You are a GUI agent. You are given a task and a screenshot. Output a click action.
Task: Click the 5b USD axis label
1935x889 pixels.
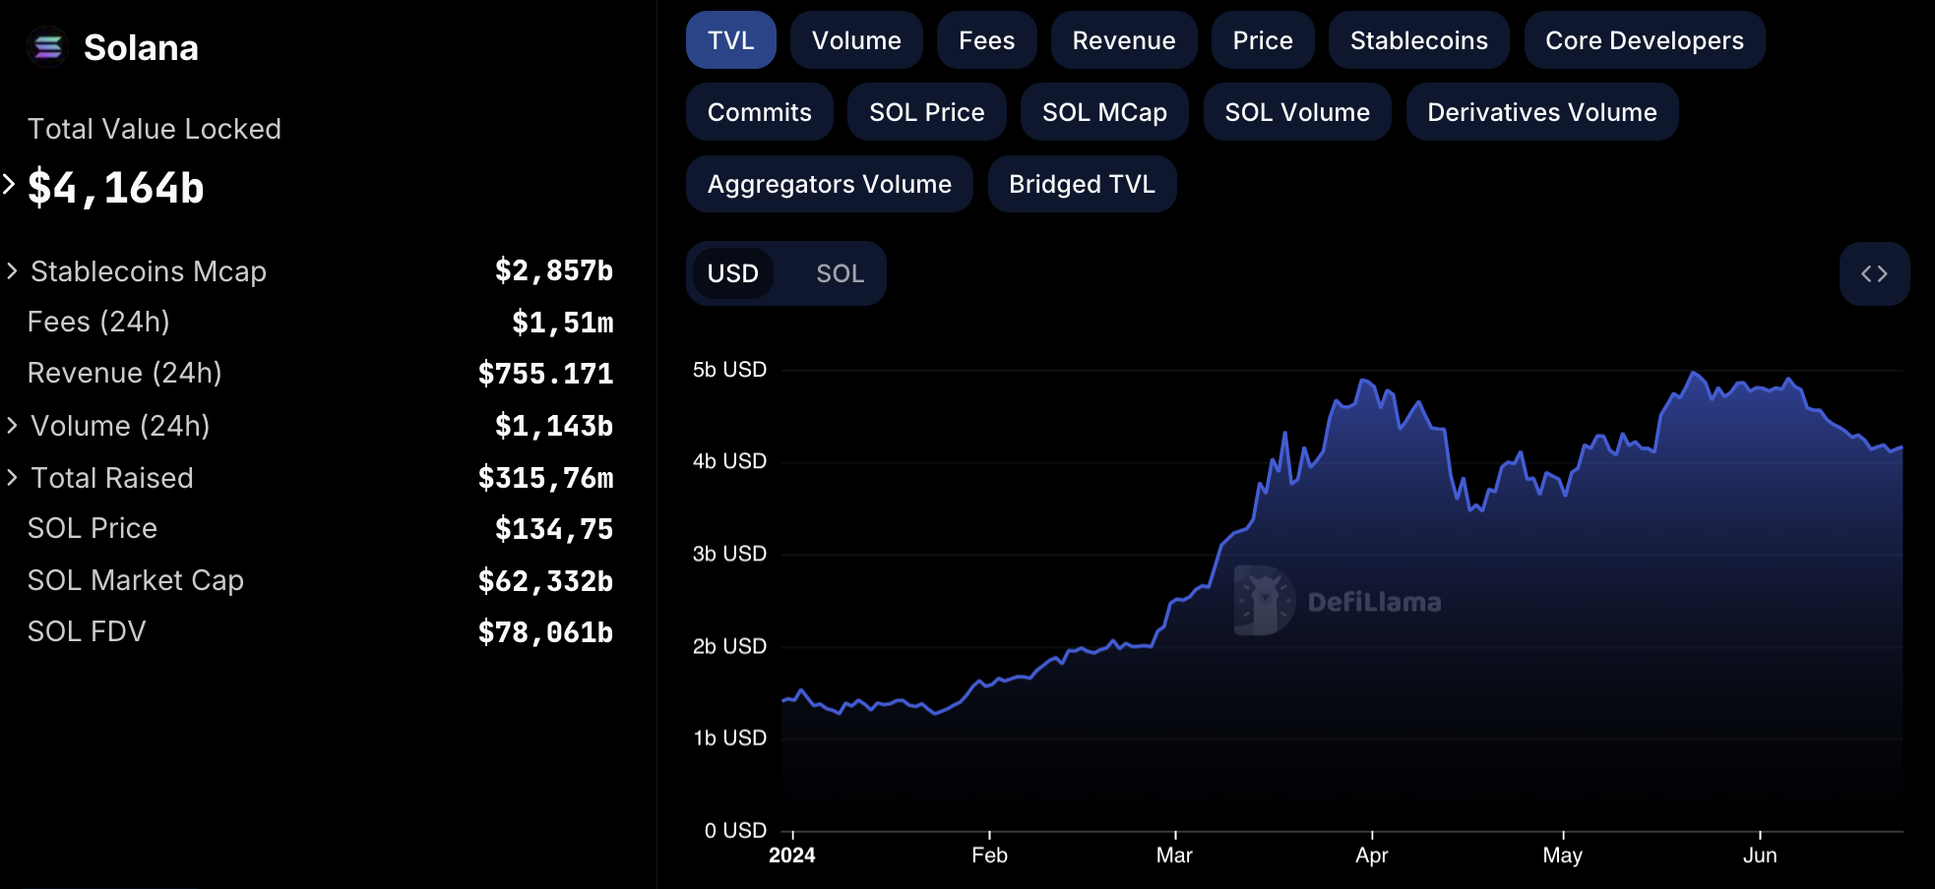click(x=729, y=370)
